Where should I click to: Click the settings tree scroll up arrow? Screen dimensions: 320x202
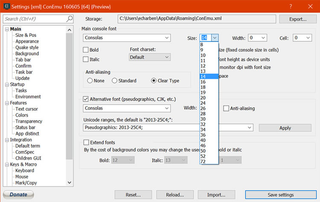click(70, 30)
